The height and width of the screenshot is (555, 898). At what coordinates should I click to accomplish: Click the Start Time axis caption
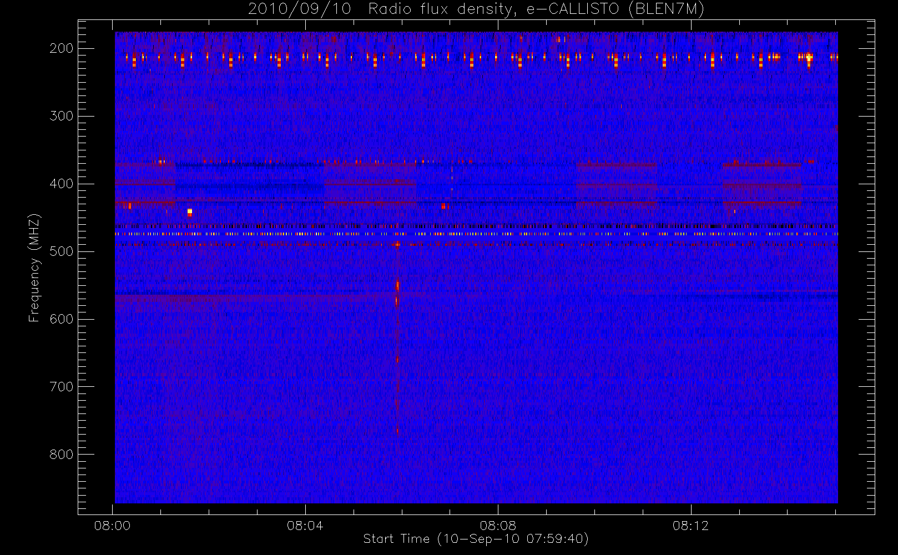(476, 539)
